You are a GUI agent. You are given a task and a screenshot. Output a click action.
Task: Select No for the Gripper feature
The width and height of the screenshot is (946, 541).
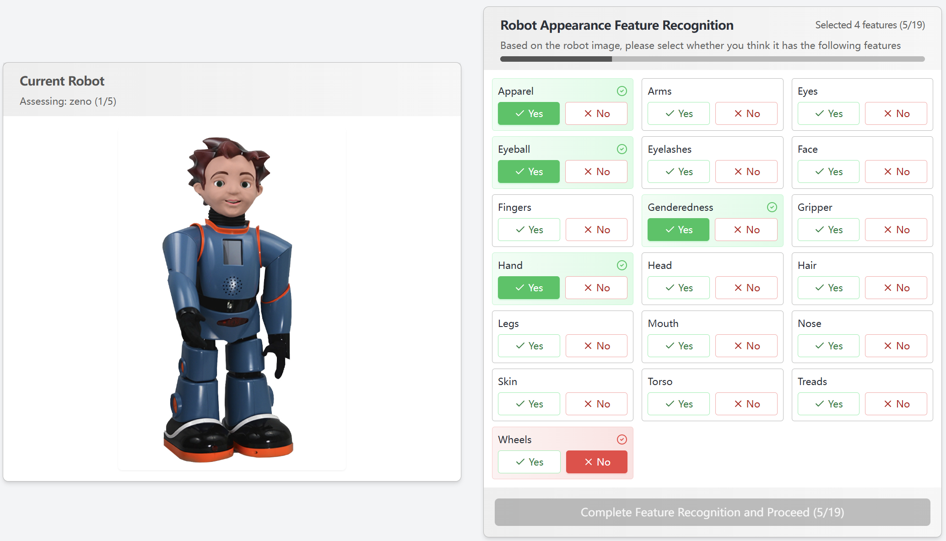896,230
